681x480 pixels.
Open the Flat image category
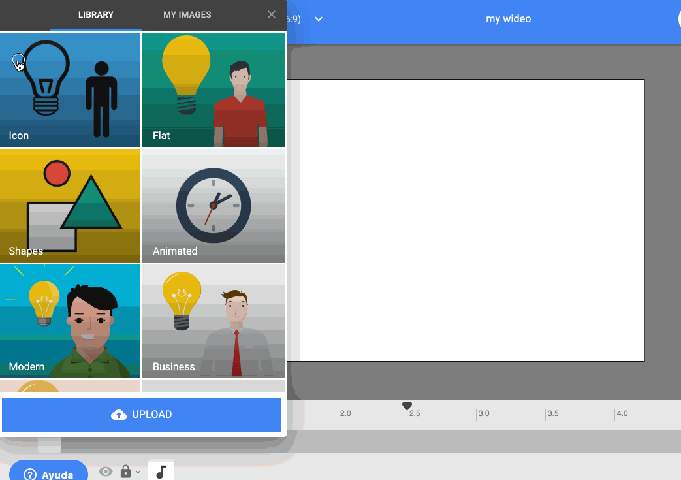[x=214, y=90]
